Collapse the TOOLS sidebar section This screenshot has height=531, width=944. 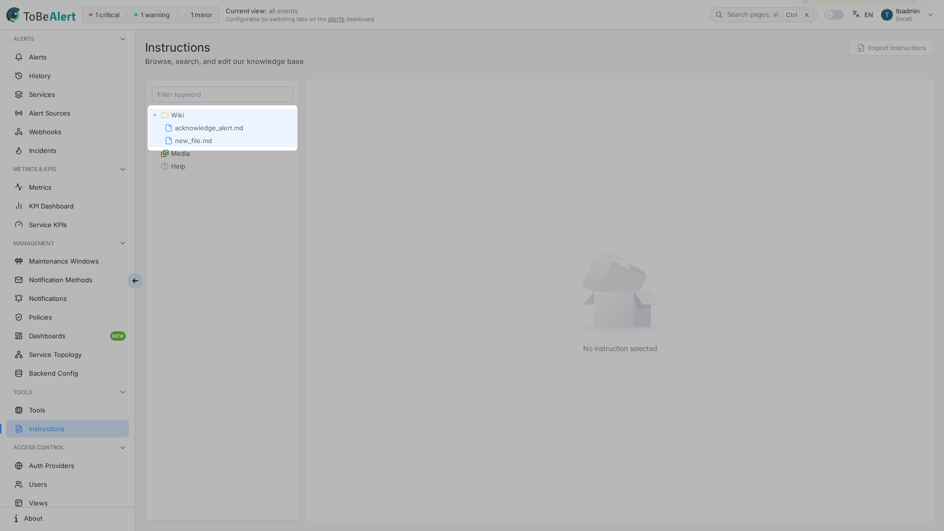click(x=123, y=392)
